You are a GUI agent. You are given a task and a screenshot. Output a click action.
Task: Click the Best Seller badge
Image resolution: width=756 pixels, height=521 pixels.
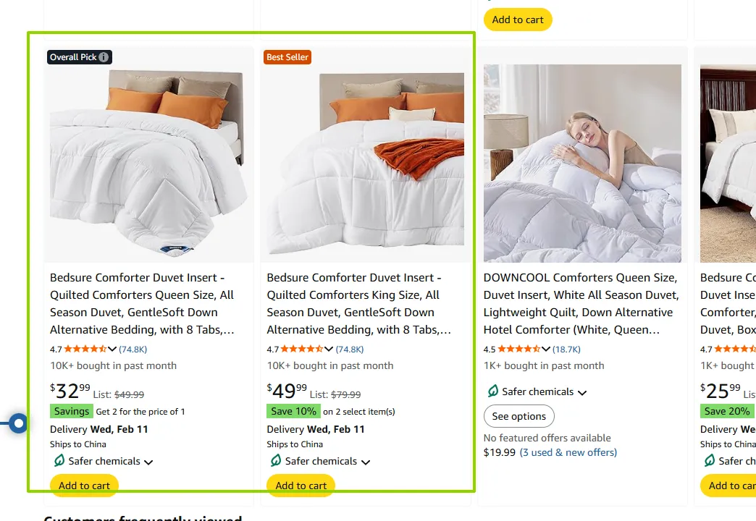pos(287,57)
